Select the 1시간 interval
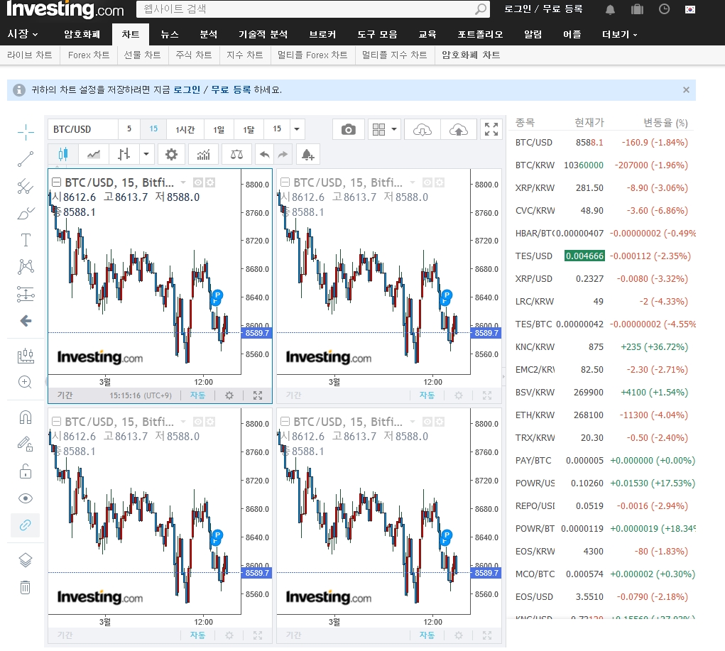Viewport: 725px width, 651px height. coord(185,129)
